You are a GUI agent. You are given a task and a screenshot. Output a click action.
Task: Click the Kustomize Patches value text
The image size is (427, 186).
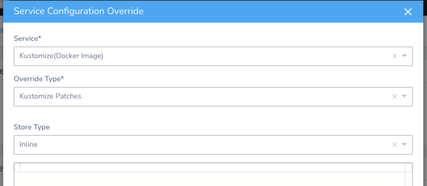(50, 96)
